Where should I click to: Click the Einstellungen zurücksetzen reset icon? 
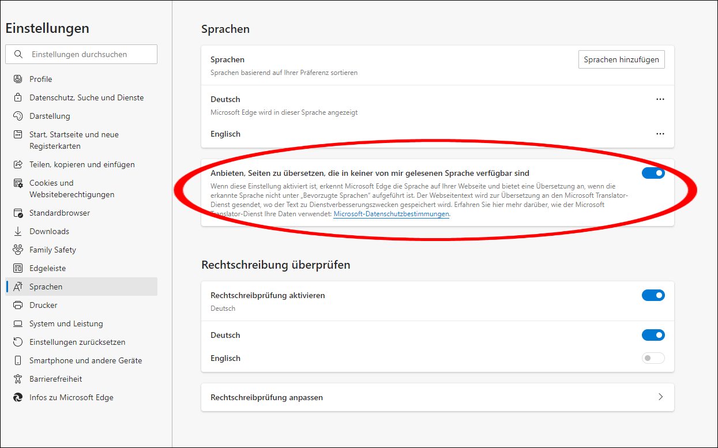click(18, 342)
